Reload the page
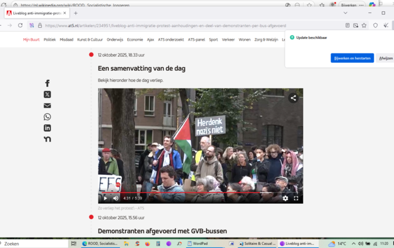This screenshot has height=248, width=394. (20, 25)
